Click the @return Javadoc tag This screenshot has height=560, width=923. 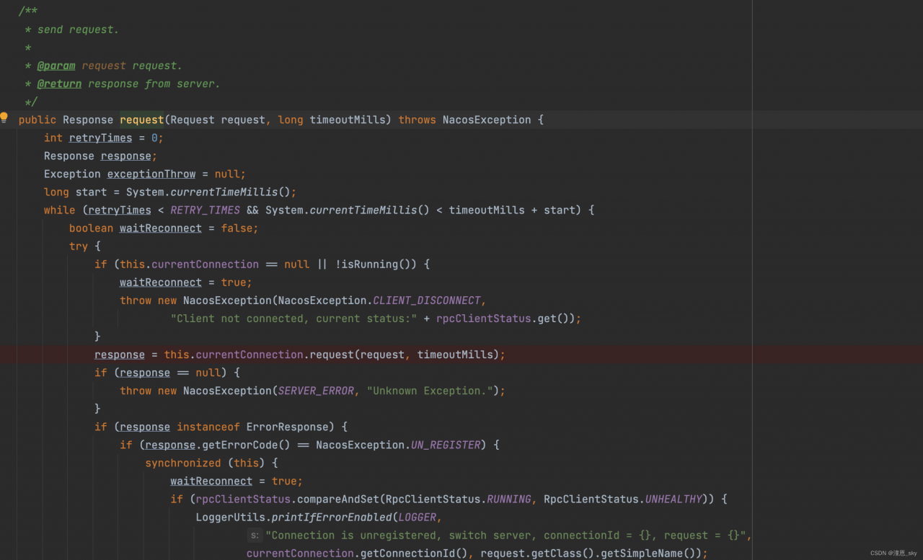click(59, 84)
